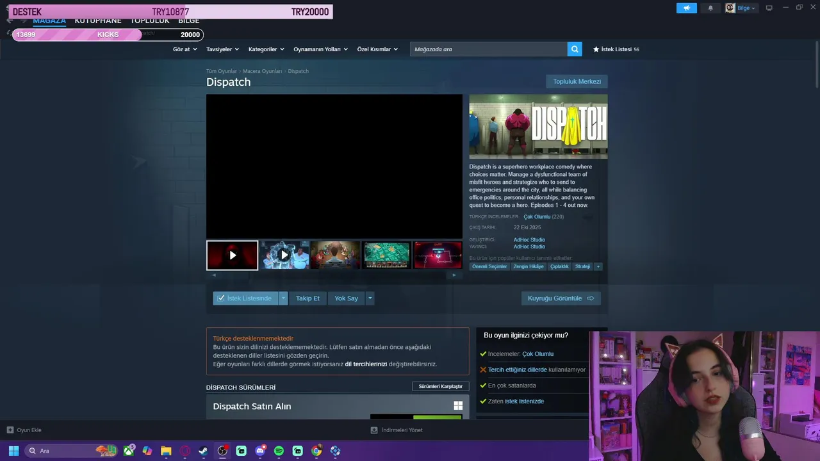820x461 pixels.
Task: Expand the wishlist button dropdown arrow
Action: [x=284, y=298]
